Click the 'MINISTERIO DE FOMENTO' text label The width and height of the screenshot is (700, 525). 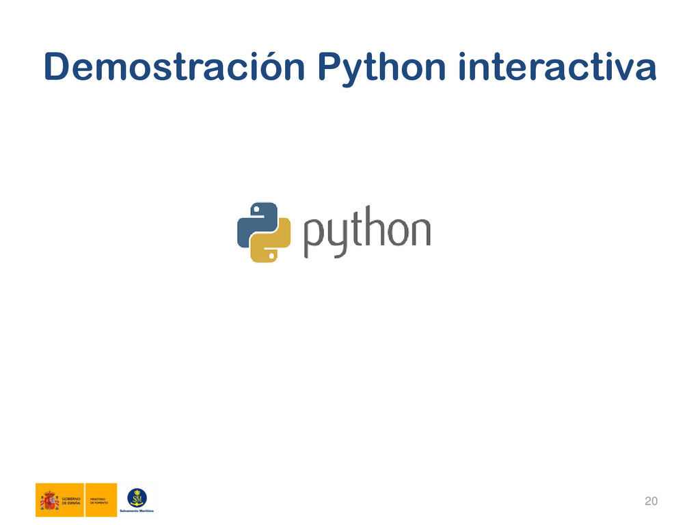click(x=98, y=501)
